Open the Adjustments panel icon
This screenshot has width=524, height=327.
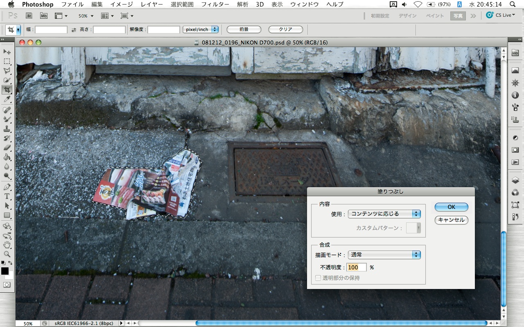click(515, 138)
